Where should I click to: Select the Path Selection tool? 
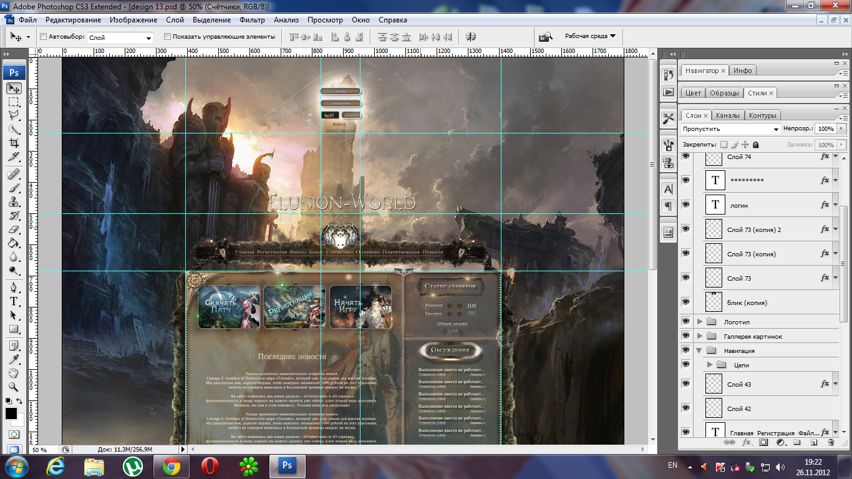14,315
